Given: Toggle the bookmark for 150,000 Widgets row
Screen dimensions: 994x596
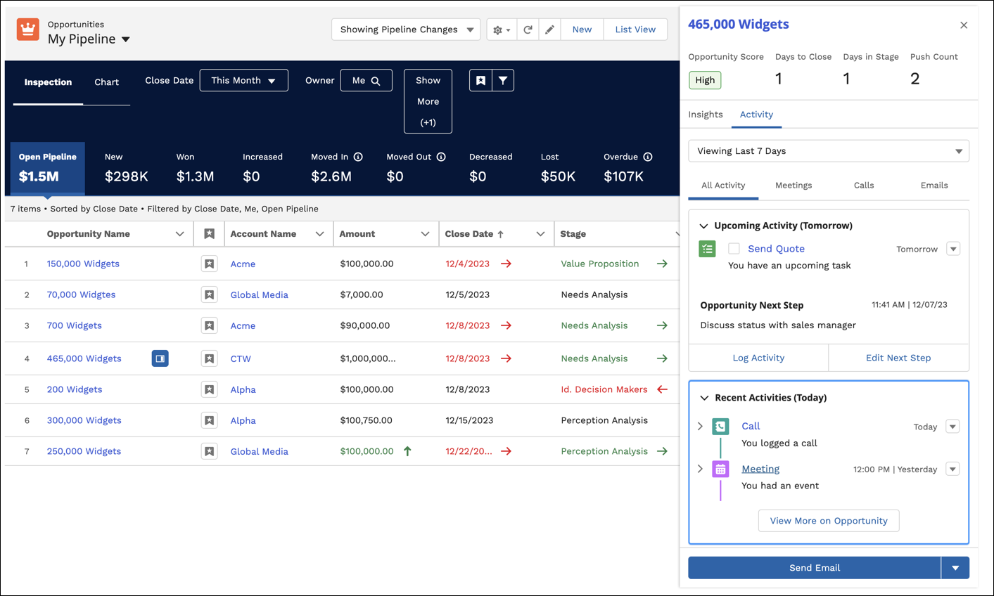Looking at the screenshot, I should (209, 264).
